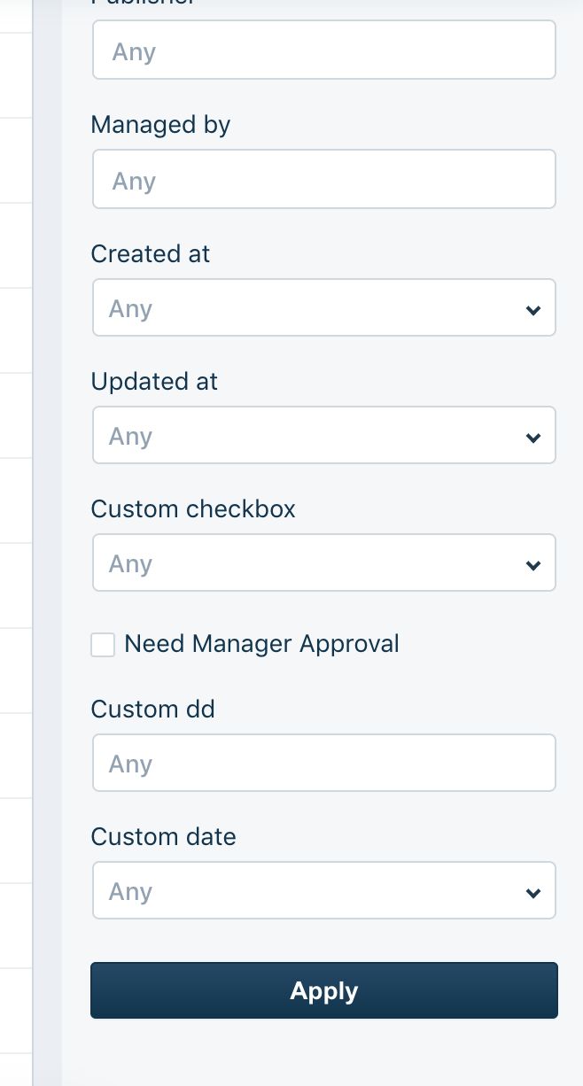Open the Custom checkbox dropdown
The height and width of the screenshot is (1086, 583).
coord(323,563)
